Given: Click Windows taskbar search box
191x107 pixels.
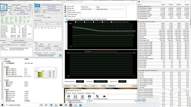Looking at the screenshot, I should pyautogui.click(x=22, y=105).
